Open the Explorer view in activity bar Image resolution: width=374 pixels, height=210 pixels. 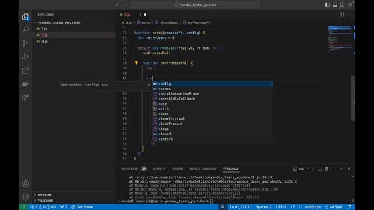pos(25,16)
